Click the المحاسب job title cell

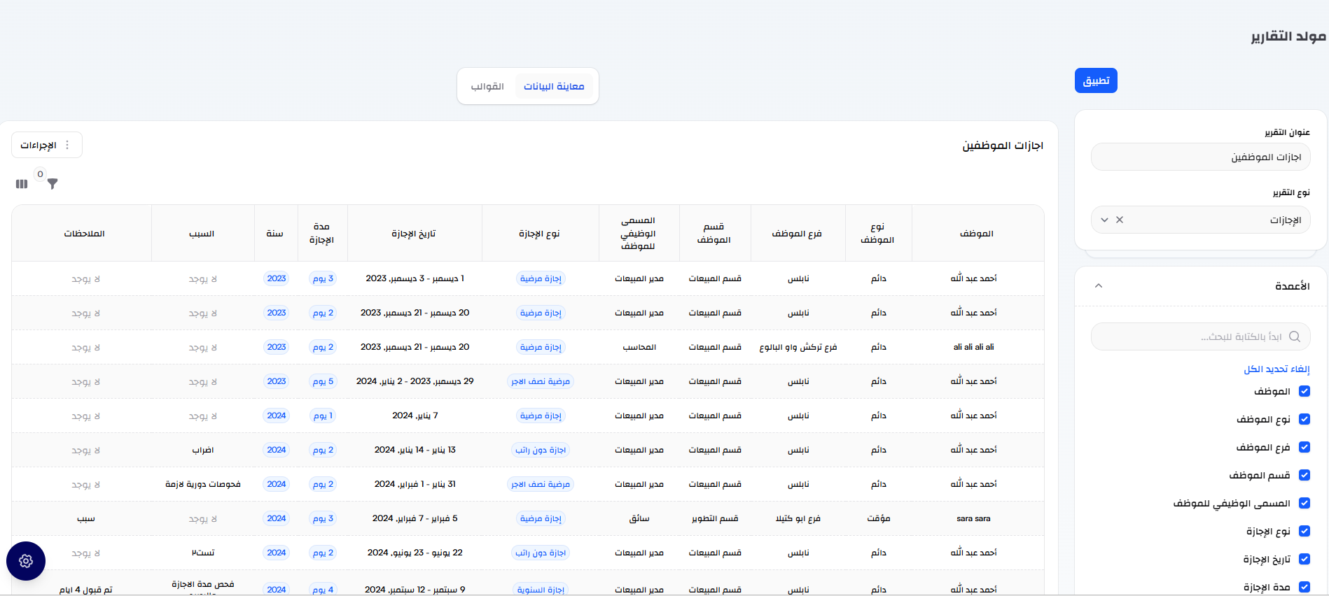click(639, 347)
